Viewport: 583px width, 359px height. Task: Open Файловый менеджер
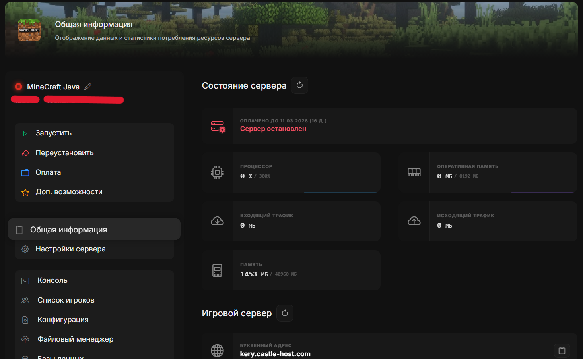[75, 339]
